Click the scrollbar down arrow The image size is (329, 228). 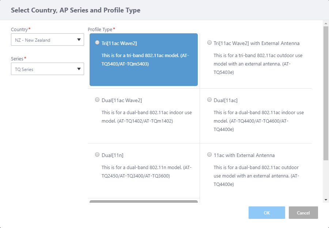[x=326, y=199]
